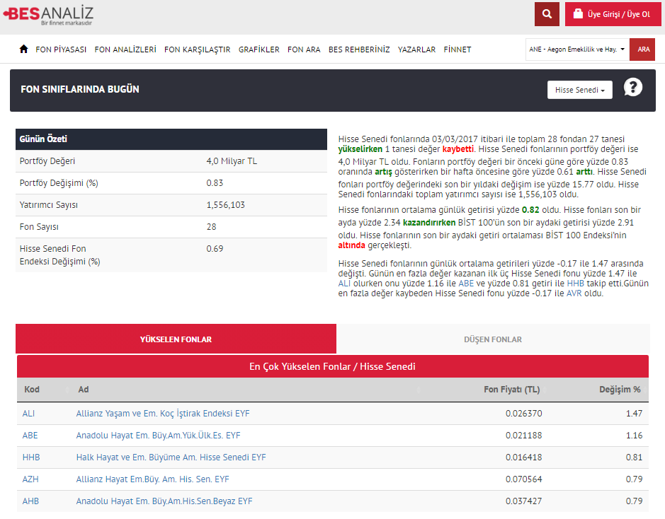The height and width of the screenshot is (519, 665).
Task: Open the BES REHBERİNİZ menu
Action: pos(359,49)
